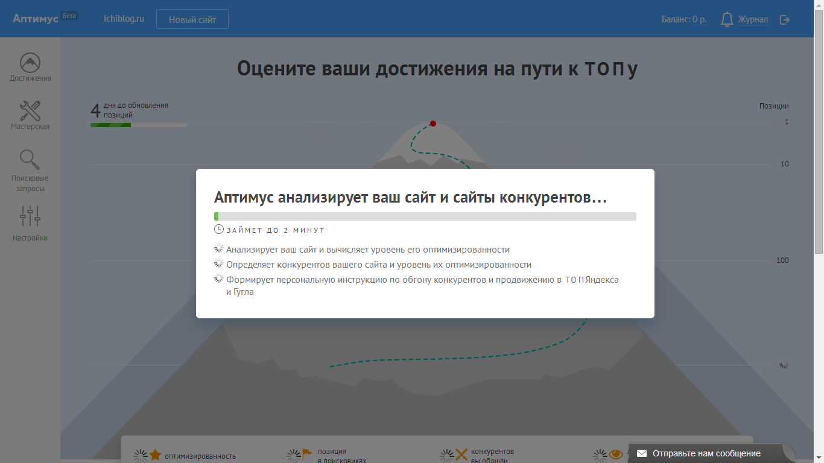Click the Бета badge
Image resolution: width=824 pixels, height=463 pixels.
click(70, 16)
